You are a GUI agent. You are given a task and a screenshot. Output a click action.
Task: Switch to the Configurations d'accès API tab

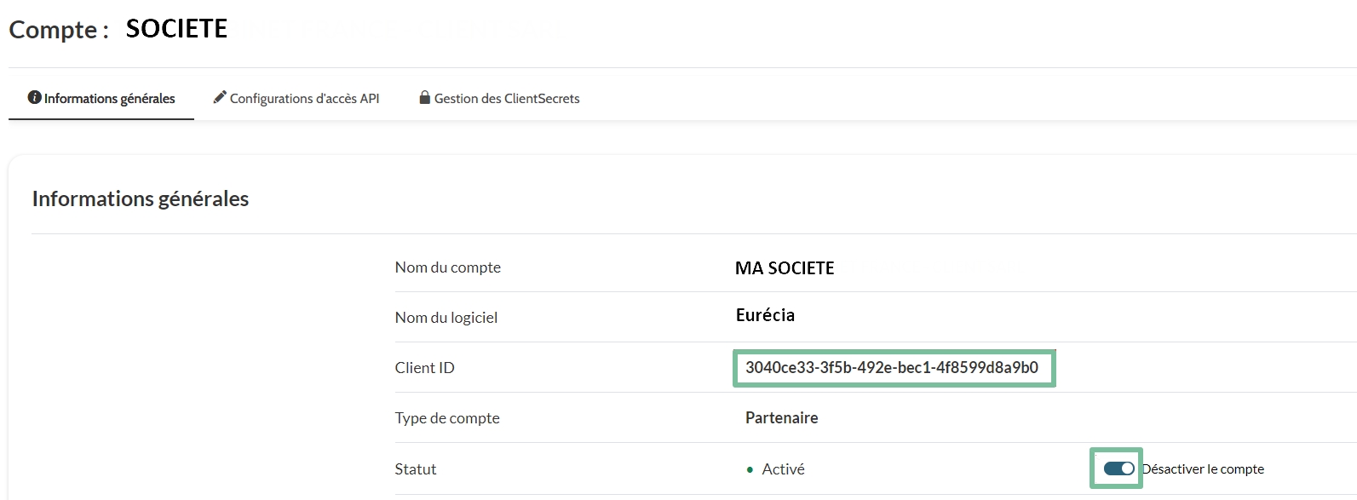click(304, 99)
